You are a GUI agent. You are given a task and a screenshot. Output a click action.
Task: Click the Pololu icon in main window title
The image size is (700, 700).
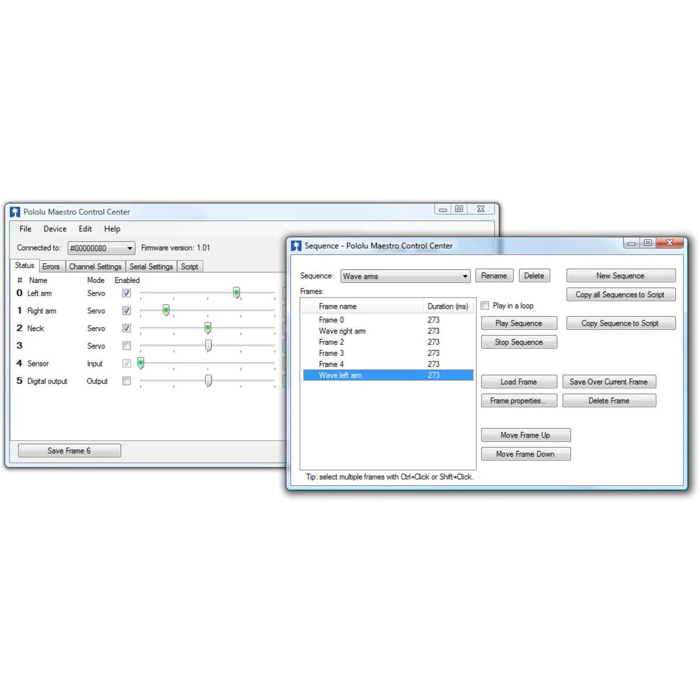point(15,212)
